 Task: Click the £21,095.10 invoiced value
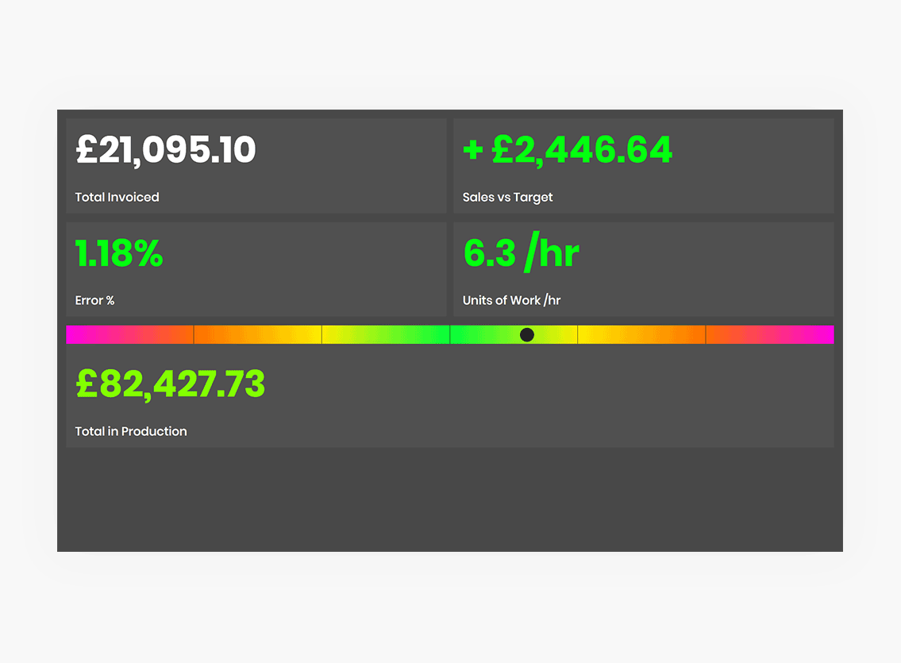165,150
